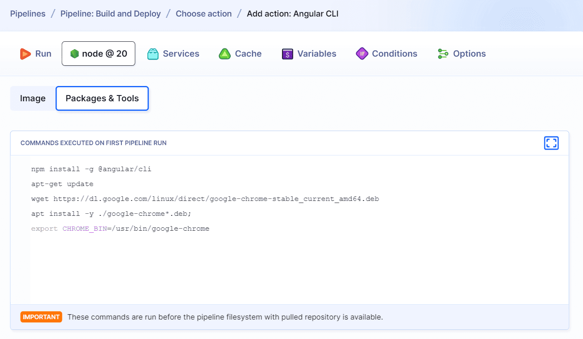583x339 pixels.
Task: Click the green Options sliders icon
Action: 443,54
